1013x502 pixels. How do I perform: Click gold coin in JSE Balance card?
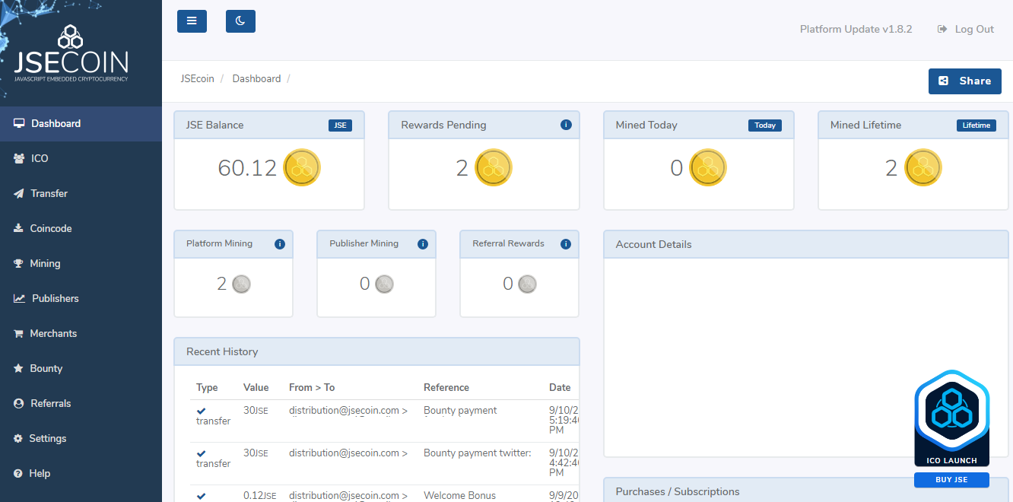tap(302, 167)
